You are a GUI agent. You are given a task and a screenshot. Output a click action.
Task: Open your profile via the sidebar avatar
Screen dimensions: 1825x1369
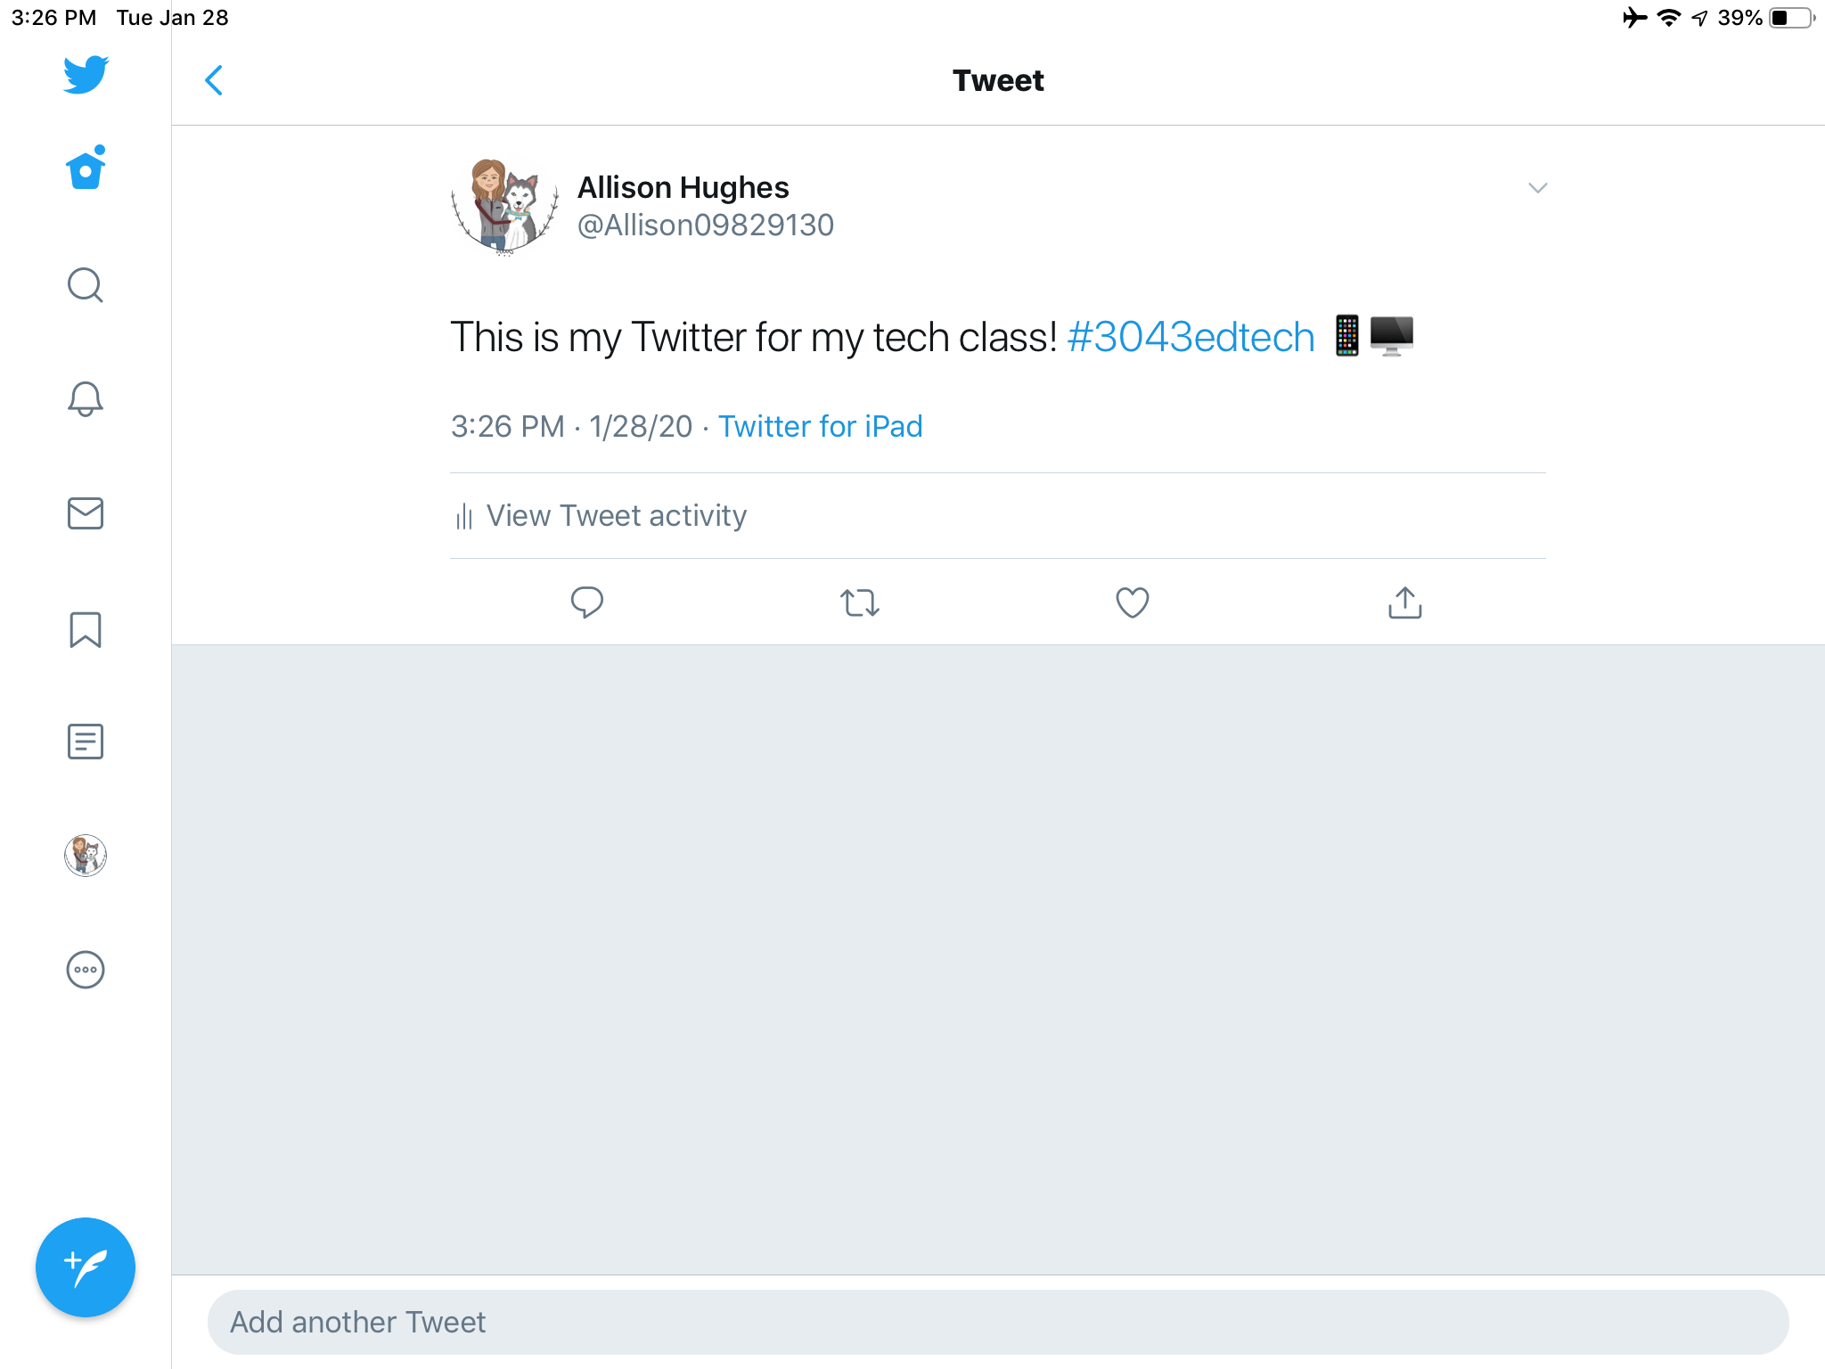pyautogui.click(x=86, y=856)
